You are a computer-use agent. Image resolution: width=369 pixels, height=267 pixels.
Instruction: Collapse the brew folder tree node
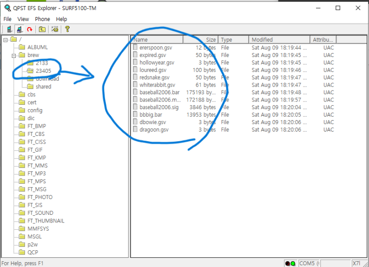pos(14,56)
